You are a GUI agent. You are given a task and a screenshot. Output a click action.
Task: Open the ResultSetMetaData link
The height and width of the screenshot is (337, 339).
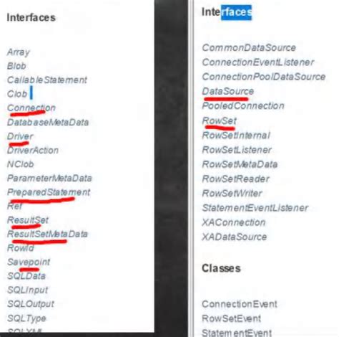(47, 234)
